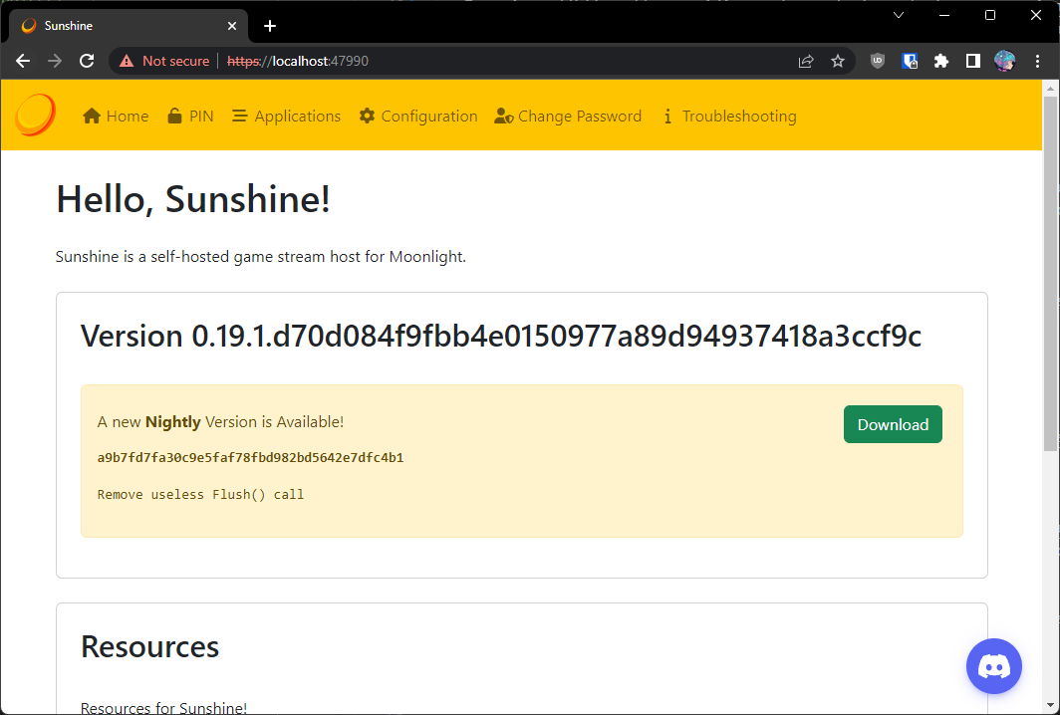This screenshot has height=715, width=1060.
Task: Click the commit hash a9b7fd7fa30c9e5faf78fbd982bd5642e7dfc4b1
Action: (250, 457)
